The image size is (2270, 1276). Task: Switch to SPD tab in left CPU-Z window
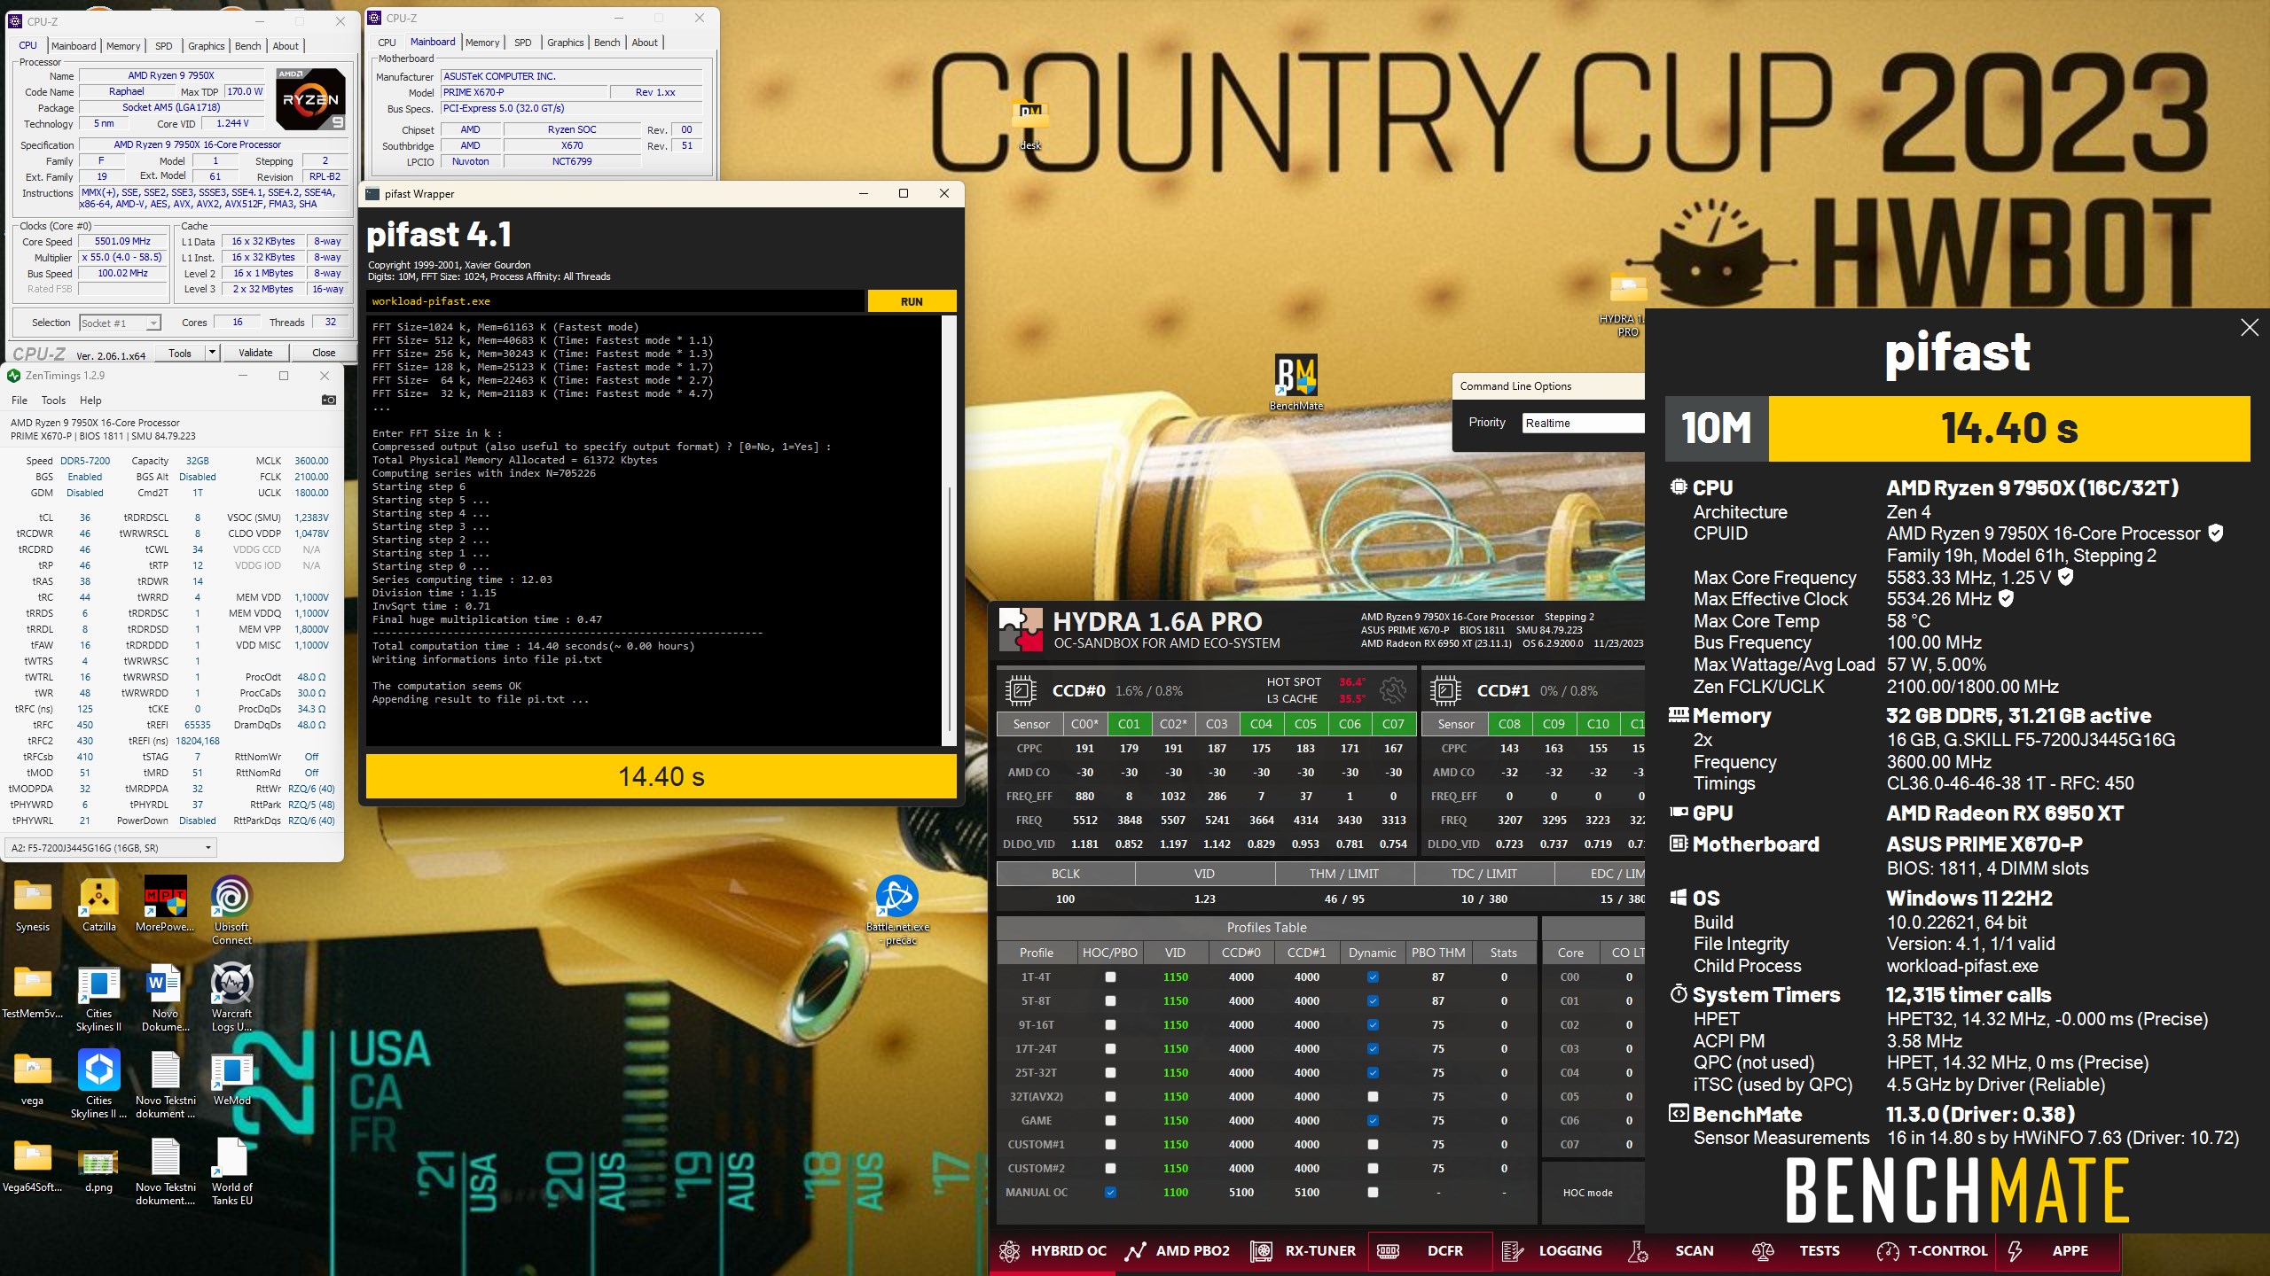click(x=164, y=46)
